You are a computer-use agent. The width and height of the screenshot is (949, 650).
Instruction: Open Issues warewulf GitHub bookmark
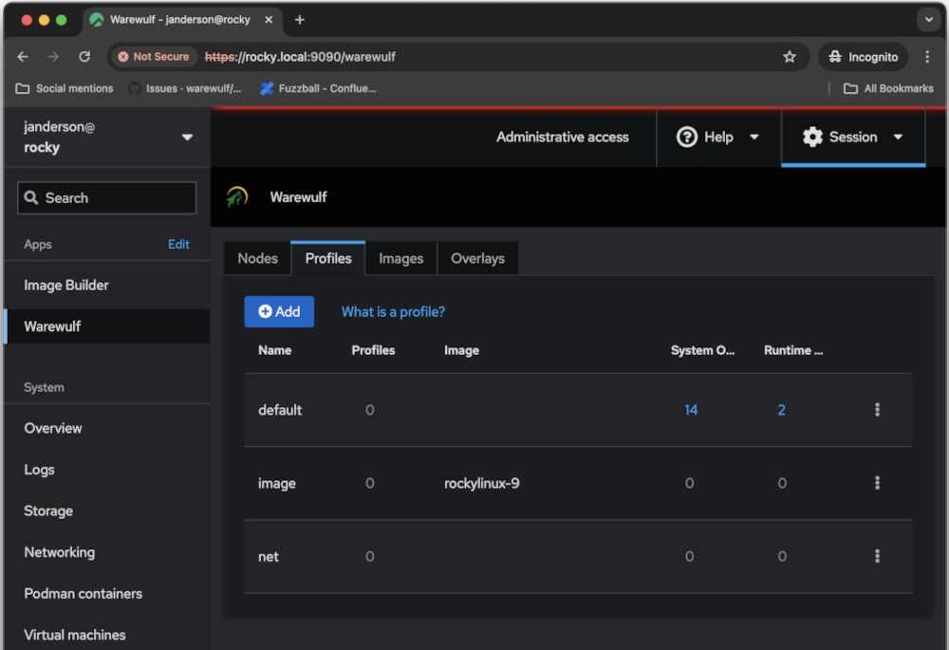[185, 88]
